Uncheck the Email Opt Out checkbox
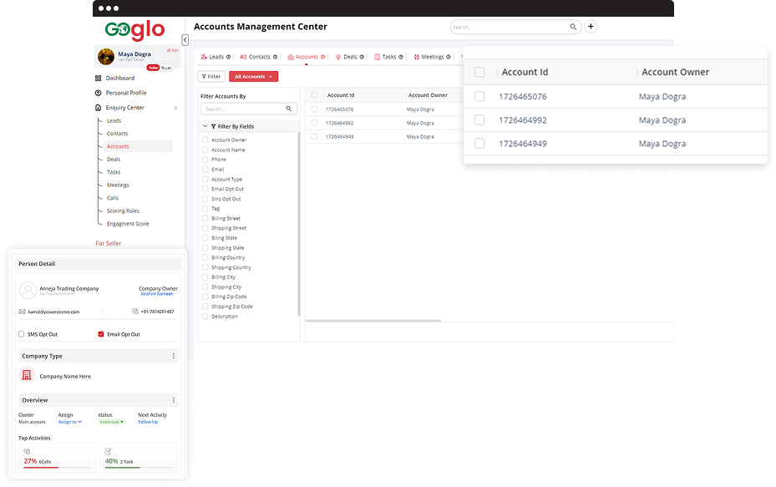This screenshot has width=776, height=487. (101, 334)
